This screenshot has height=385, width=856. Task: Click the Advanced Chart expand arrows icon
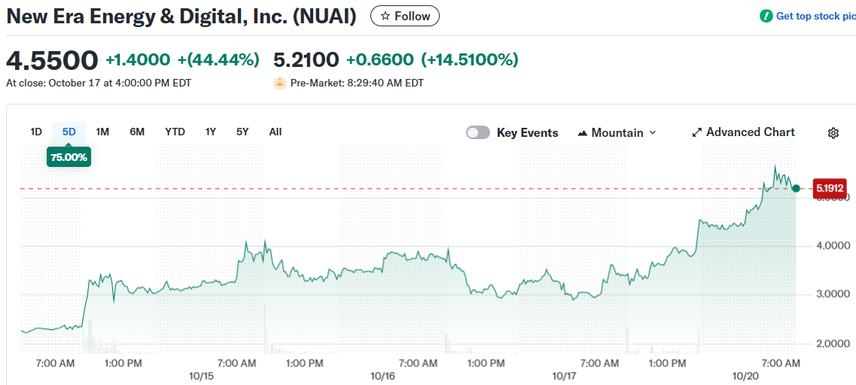click(x=696, y=133)
